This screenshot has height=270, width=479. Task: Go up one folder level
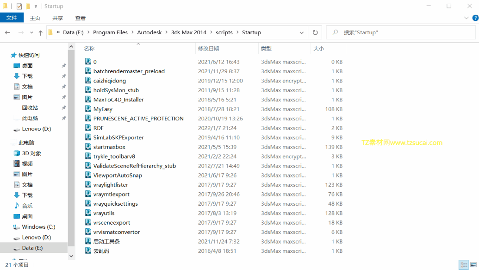pyautogui.click(x=40, y=32)
